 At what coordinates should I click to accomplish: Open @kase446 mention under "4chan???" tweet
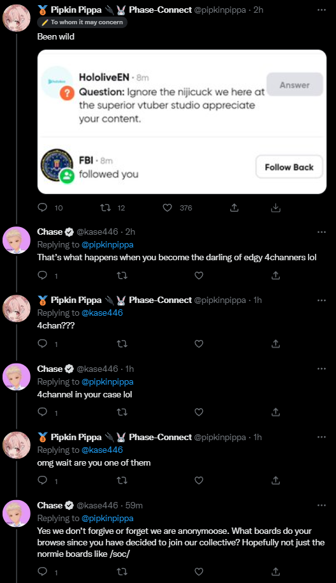click(102, 313)
